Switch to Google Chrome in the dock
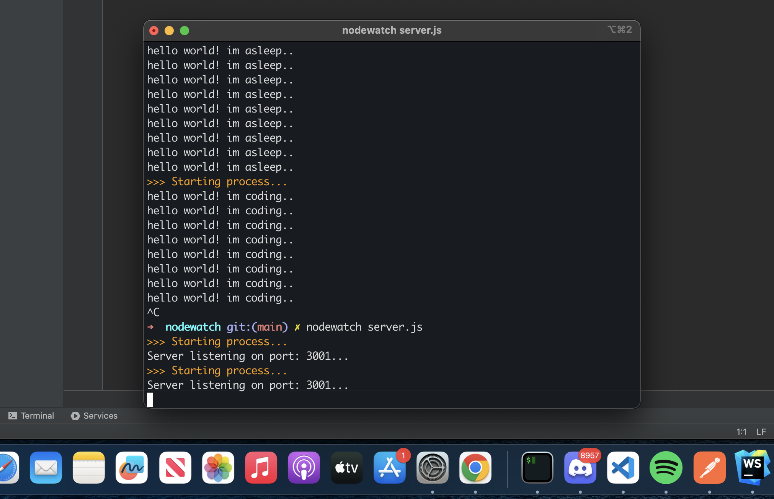 pos(475,468)
